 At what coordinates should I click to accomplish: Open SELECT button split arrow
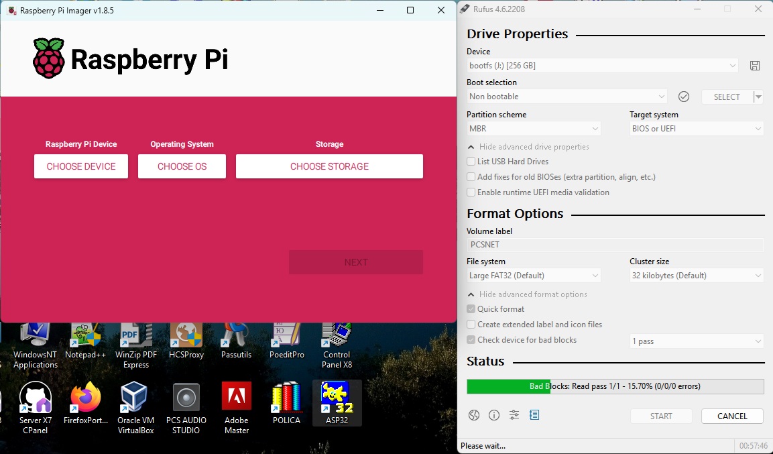(759, 97)
